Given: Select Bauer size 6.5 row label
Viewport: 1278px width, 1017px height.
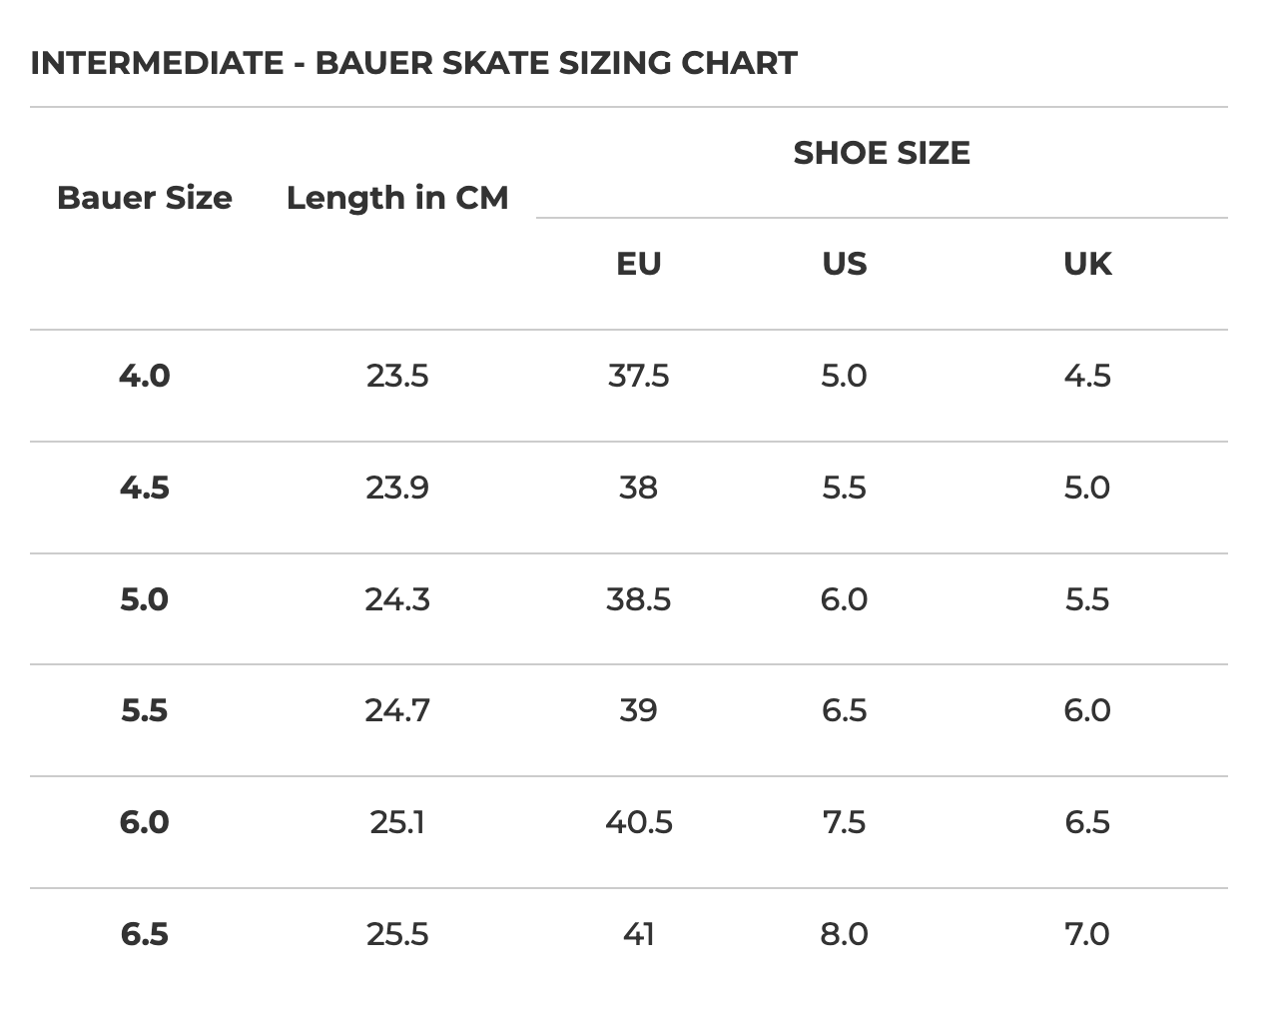Looking at the screenshot, I should click(x=145, y=934).
